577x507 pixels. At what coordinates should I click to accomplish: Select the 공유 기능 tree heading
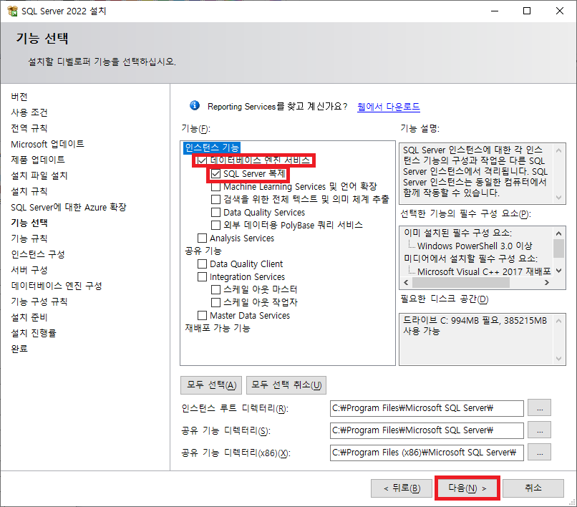[x=203, y=251]
